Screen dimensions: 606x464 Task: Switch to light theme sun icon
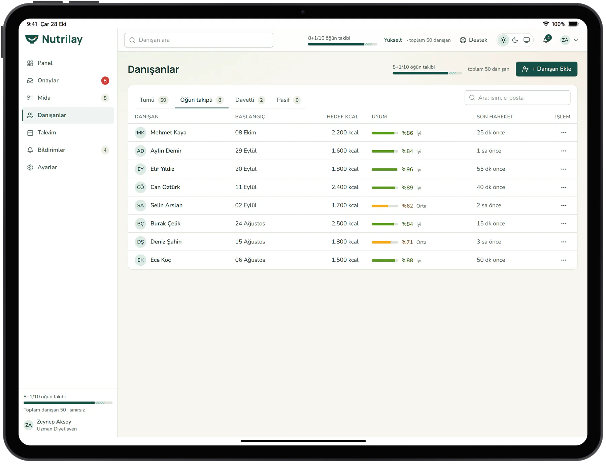tap(503, 40)
